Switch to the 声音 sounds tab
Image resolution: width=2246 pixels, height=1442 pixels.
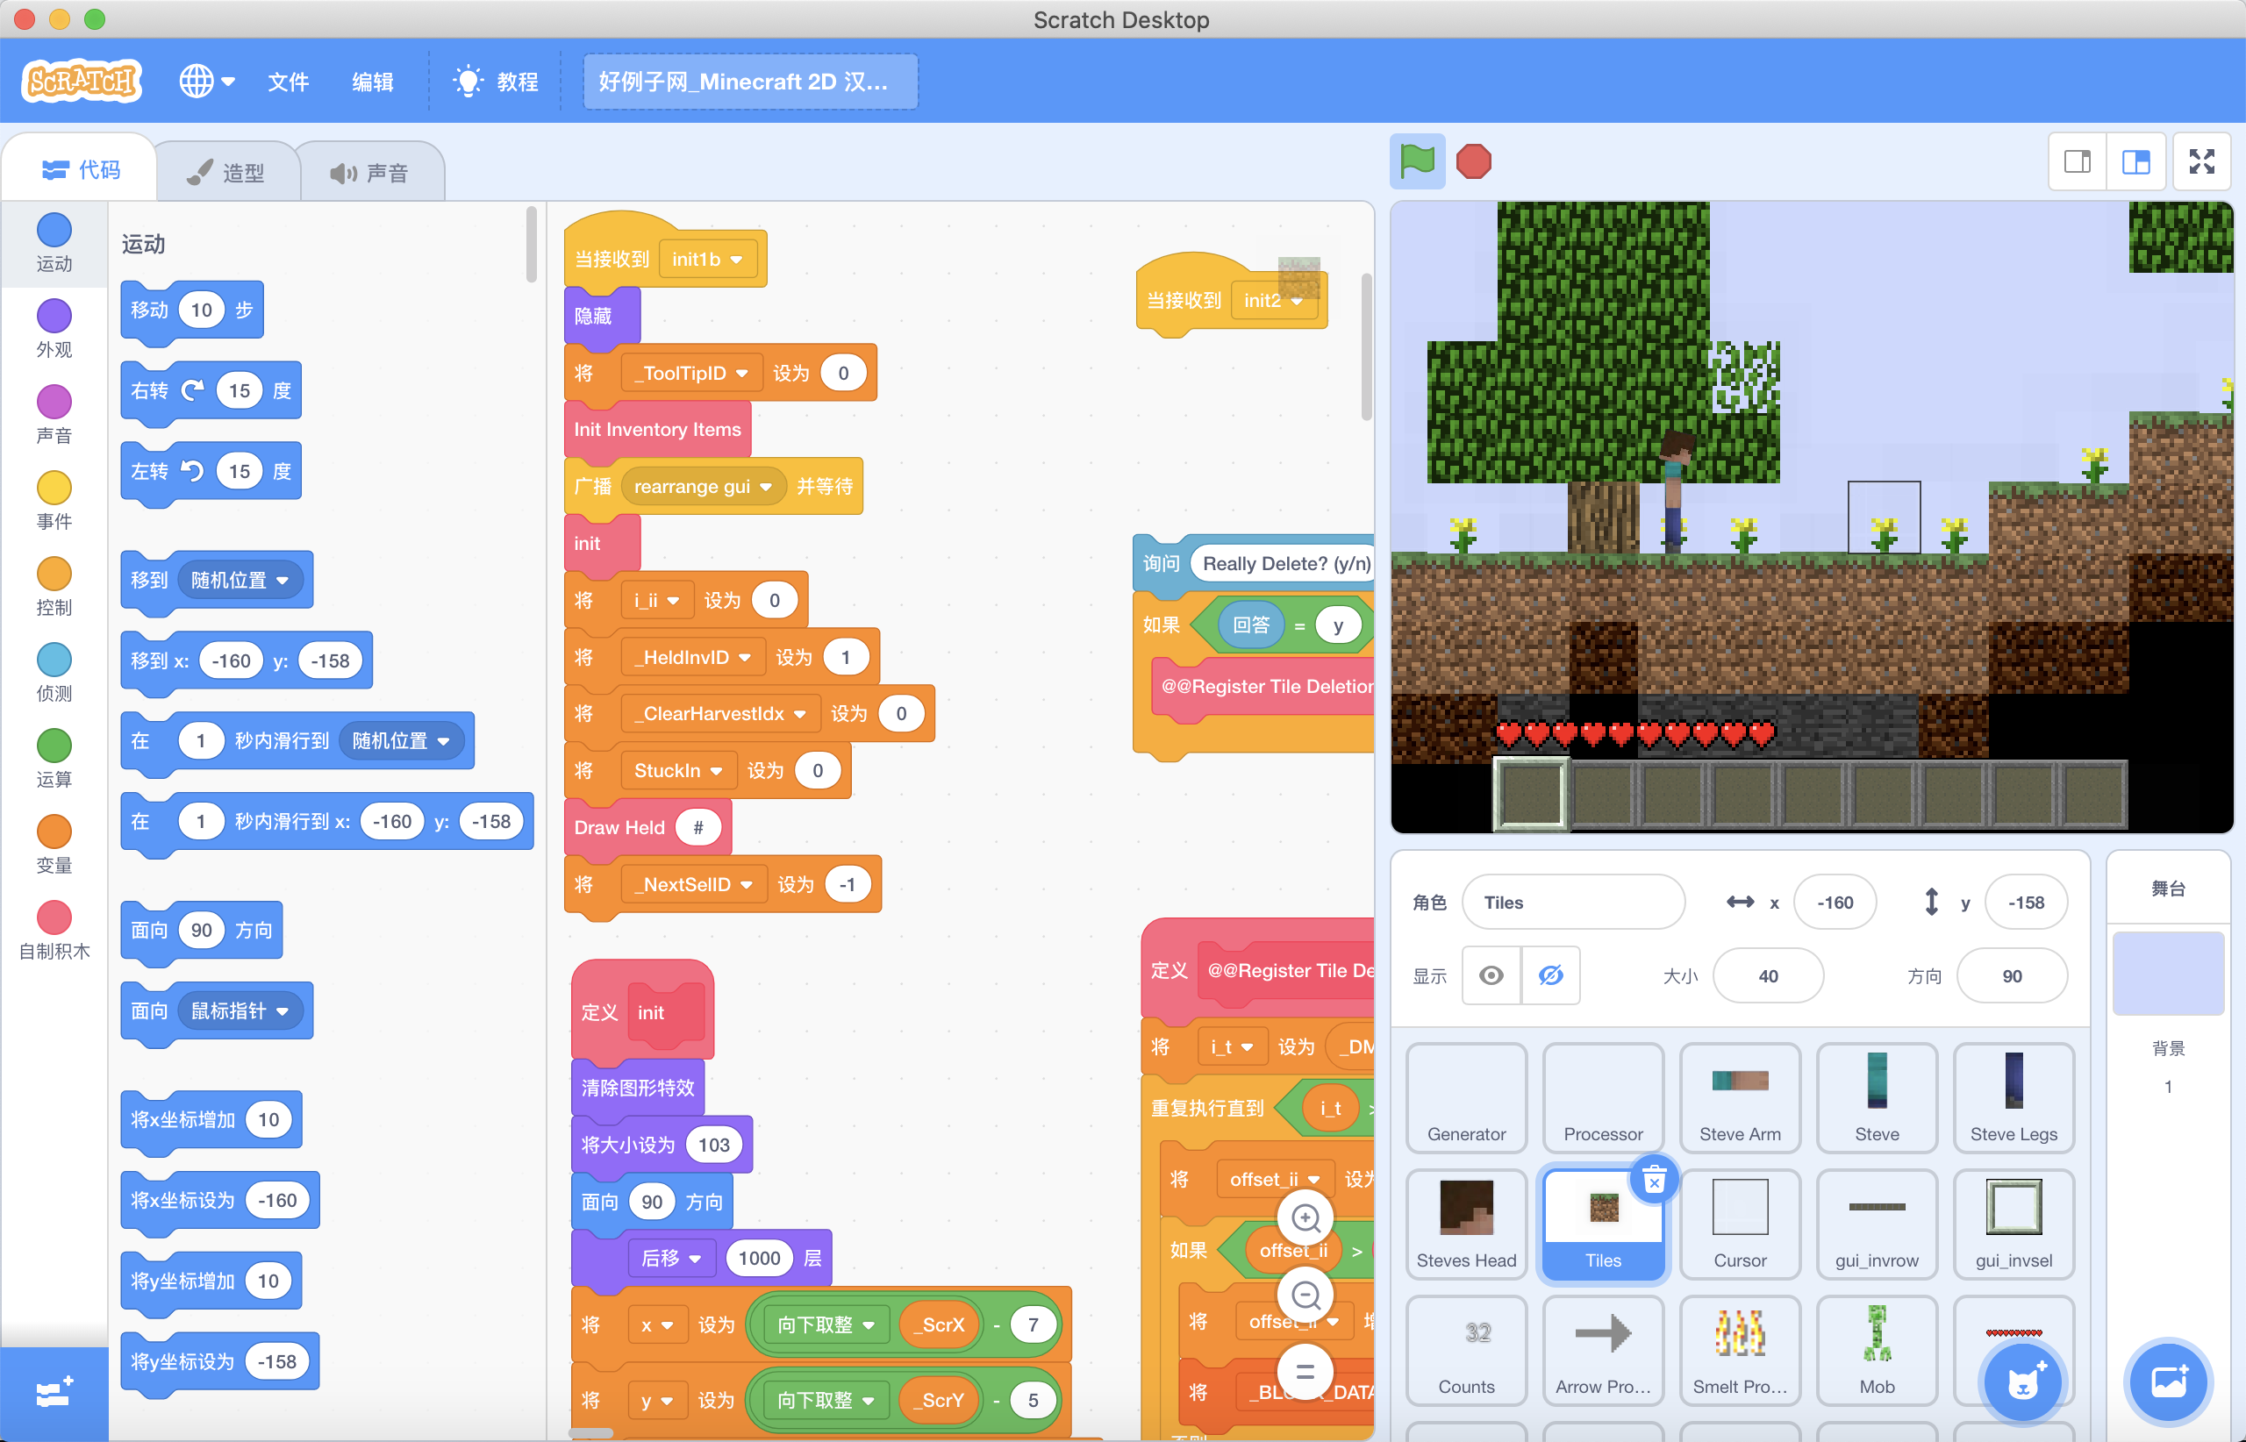(371, 173)
